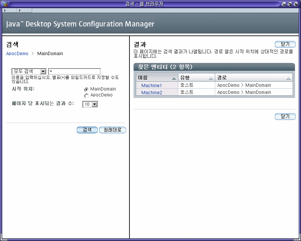Image resolution: width=301 pixels, height=241 pixels.
Task: Maximize the browser window
Action: 290,4
